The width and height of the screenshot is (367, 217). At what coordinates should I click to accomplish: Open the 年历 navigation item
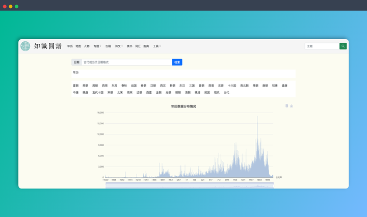coord(70,46)
